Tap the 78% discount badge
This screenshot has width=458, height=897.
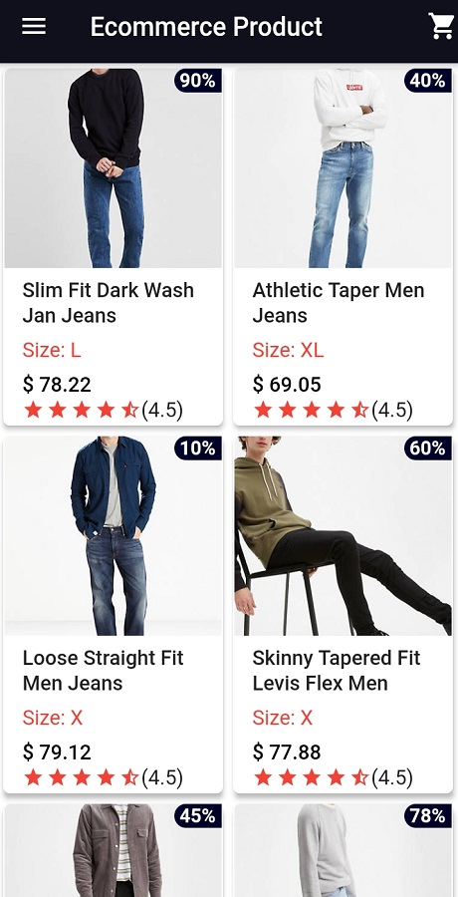click(428, 815)
